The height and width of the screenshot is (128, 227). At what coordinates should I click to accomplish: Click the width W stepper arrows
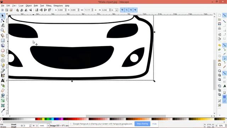point(92,10)
